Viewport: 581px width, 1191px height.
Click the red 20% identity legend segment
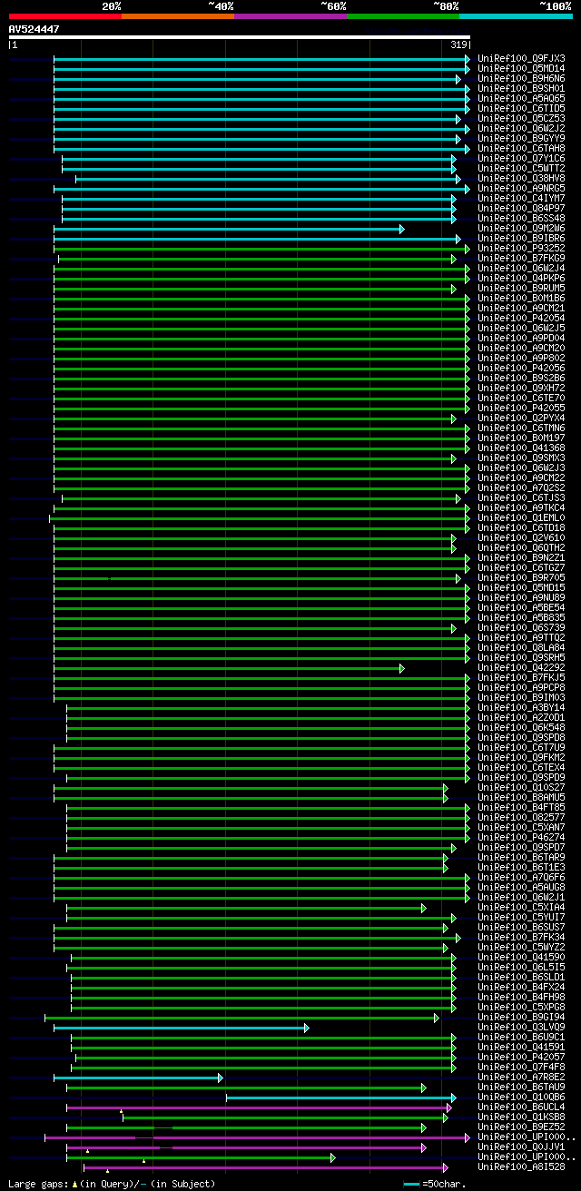point(64,16)
